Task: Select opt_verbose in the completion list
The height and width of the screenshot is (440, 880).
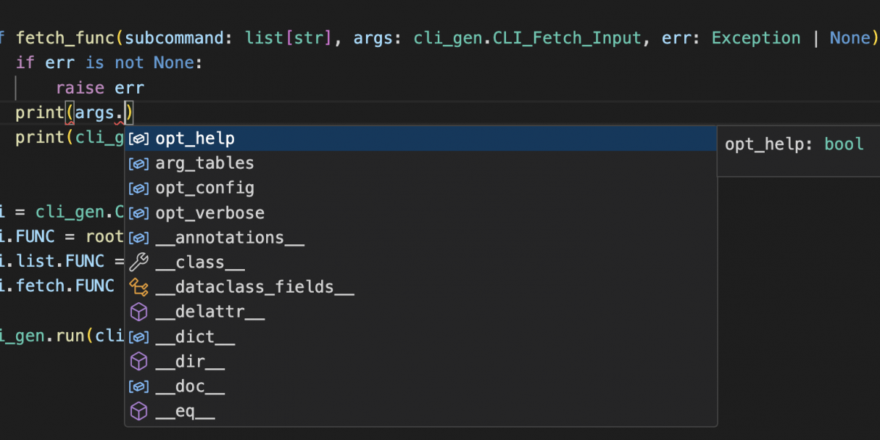Action: [x=210, y=213]
